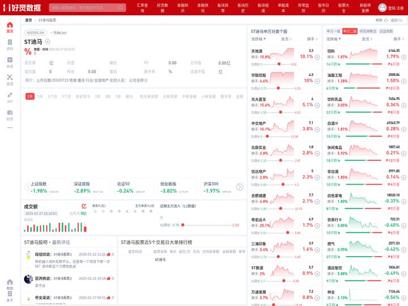Click next arrow in index carousel
The height and width of the screenshot is (306, 408).
[240, 187]
